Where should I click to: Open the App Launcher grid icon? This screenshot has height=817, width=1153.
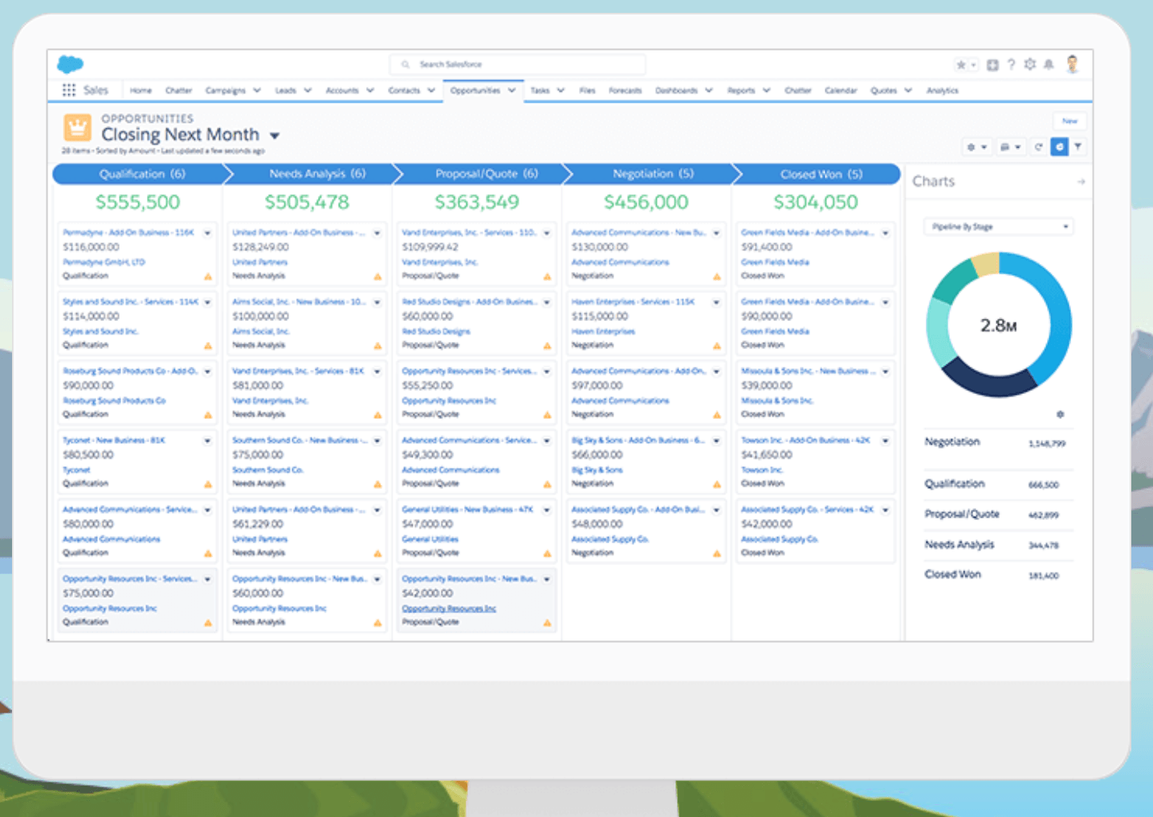pyautogui.click(x=69, y=91)
